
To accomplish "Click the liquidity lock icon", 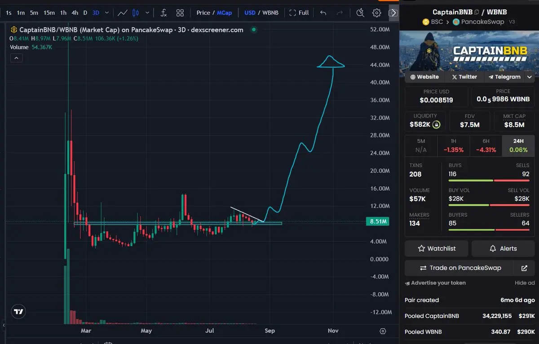I will coord(436,124).
